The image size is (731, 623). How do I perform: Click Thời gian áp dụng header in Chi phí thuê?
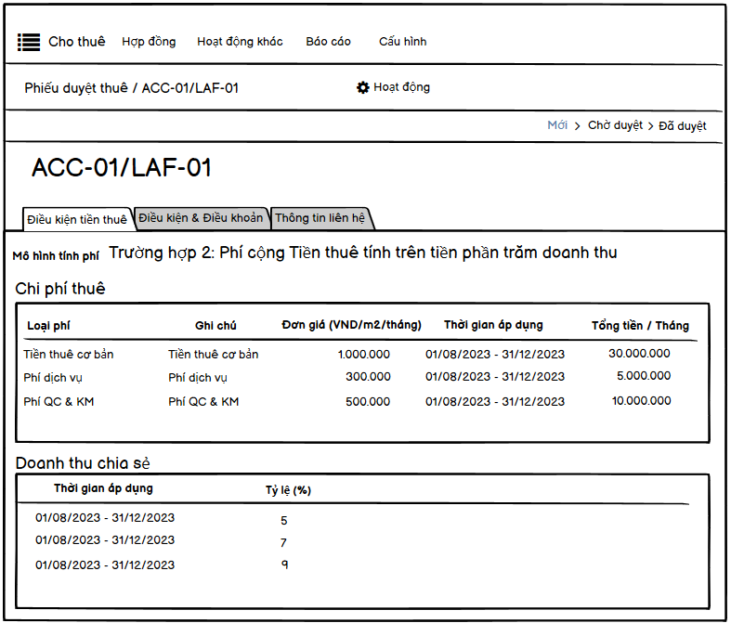(493, 325)
